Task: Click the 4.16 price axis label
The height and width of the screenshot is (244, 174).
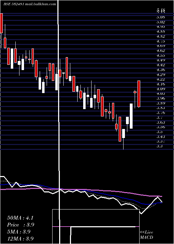Action: pos(161,84)
